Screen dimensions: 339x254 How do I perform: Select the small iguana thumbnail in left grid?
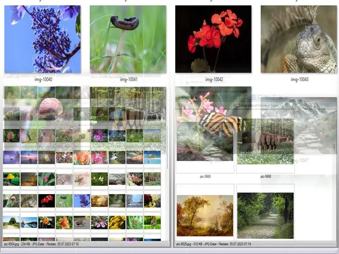coord(29,201)
